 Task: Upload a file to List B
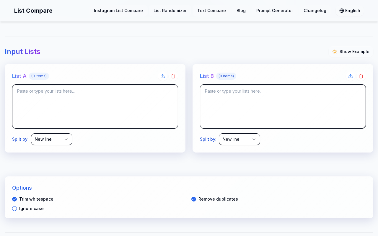point(351,76)
